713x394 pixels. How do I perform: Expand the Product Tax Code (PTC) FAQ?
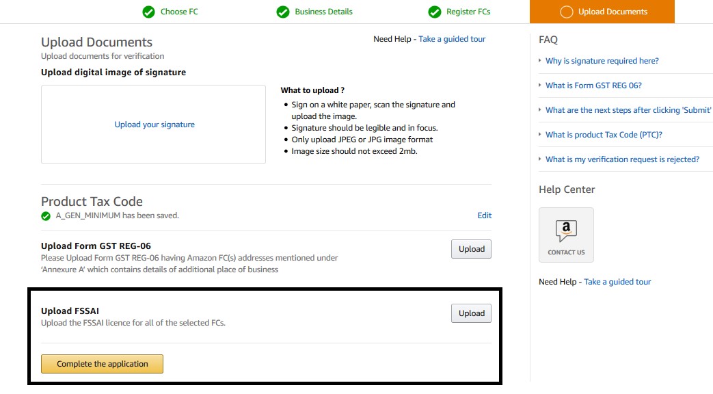[604, 135]
